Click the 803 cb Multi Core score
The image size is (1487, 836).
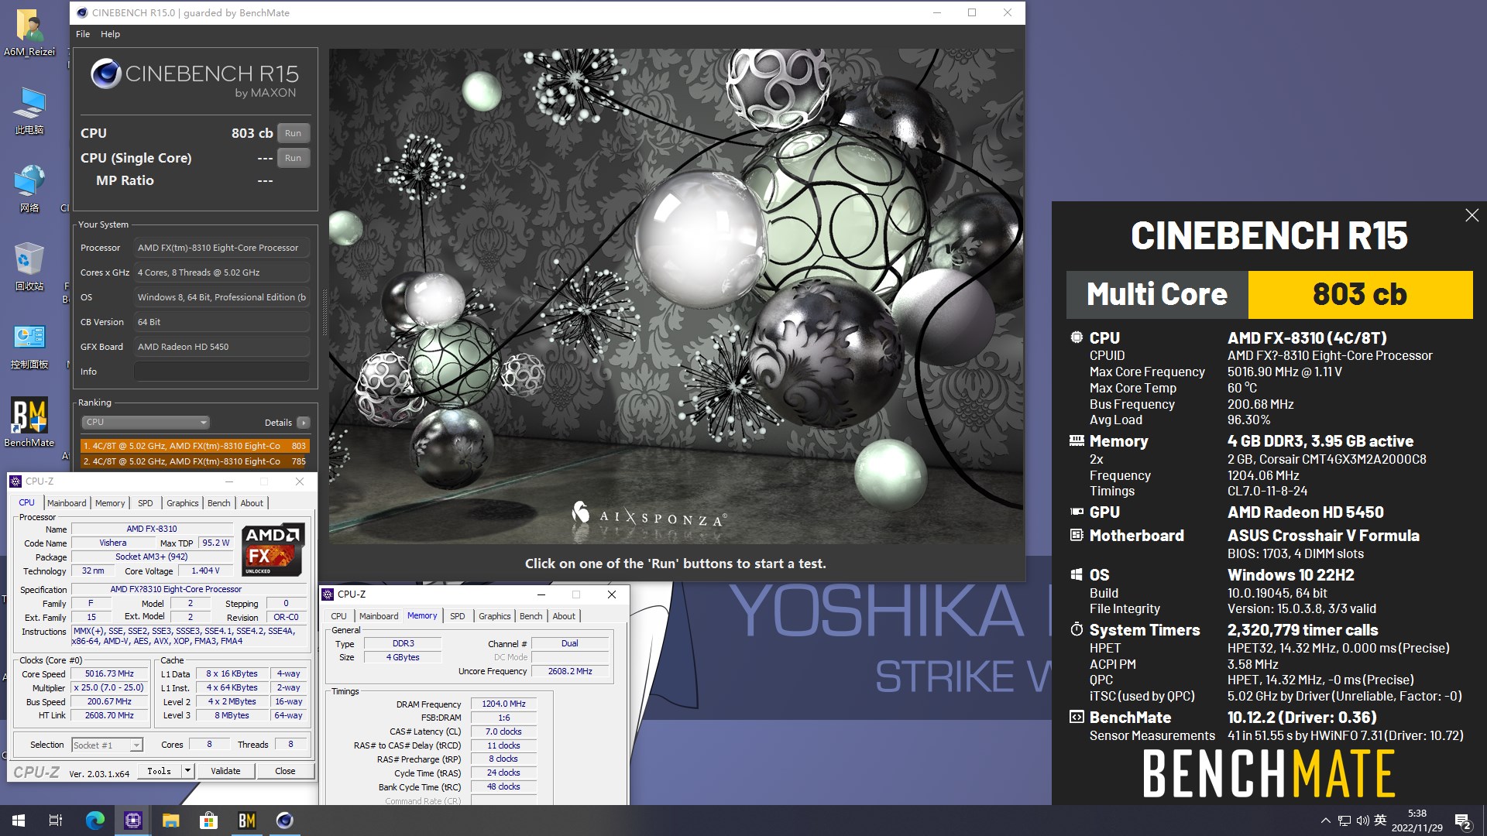(x=1360, y=295)
